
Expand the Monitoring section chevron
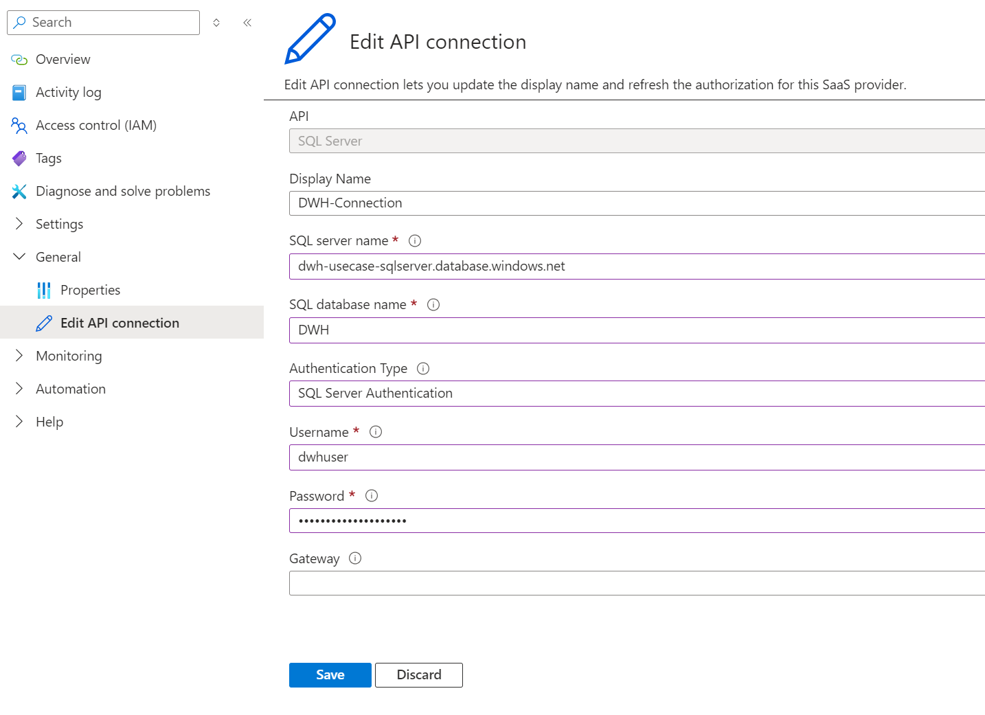click(19, 356)
